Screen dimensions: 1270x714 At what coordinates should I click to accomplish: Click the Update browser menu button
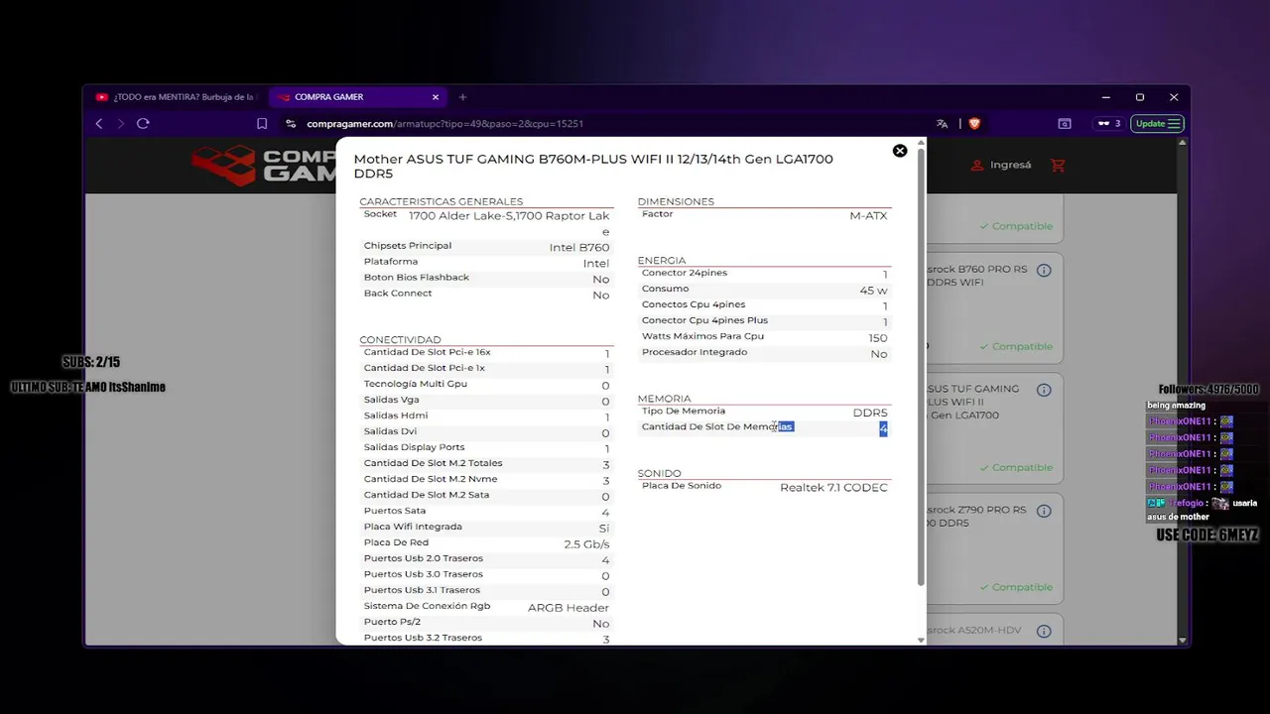coord(1157,124)
